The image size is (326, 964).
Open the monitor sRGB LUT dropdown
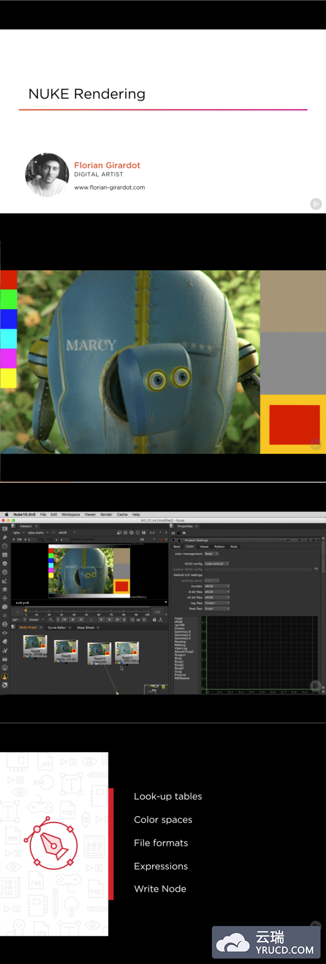[x=217, y=586]
